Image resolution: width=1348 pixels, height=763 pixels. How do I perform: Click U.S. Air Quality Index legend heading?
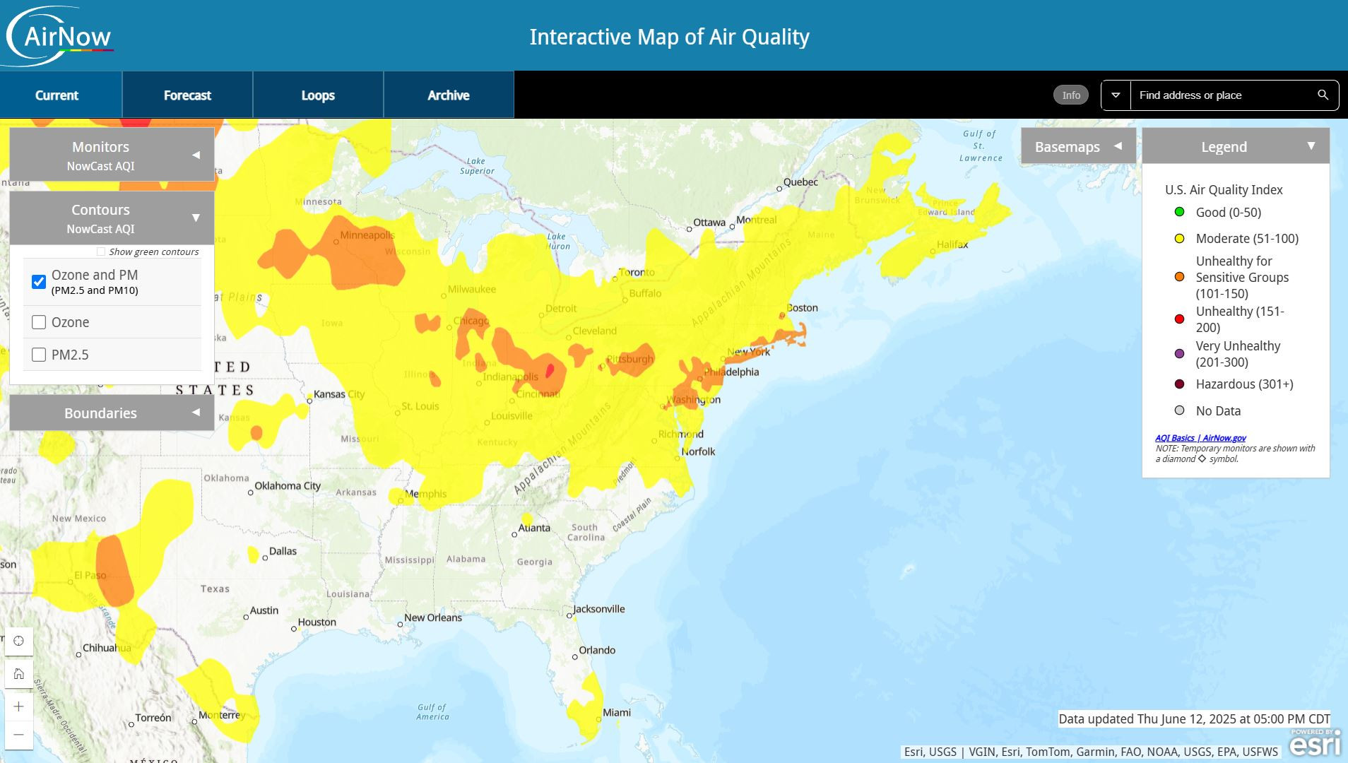click(1224, 189)
